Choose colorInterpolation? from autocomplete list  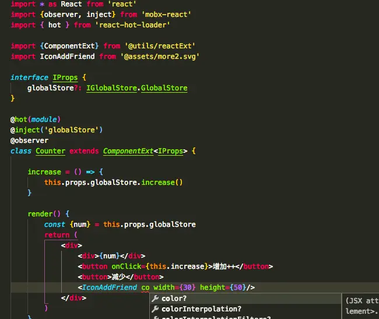coord(245,309)
